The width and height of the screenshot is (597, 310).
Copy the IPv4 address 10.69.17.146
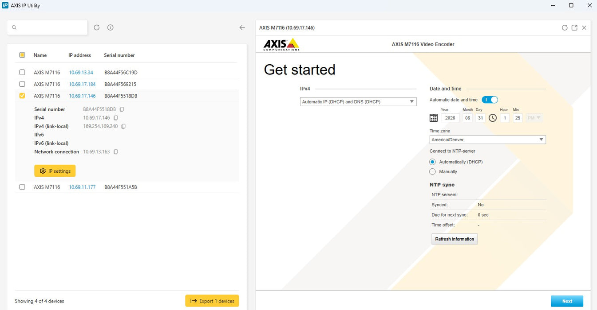tap(115, 118)
